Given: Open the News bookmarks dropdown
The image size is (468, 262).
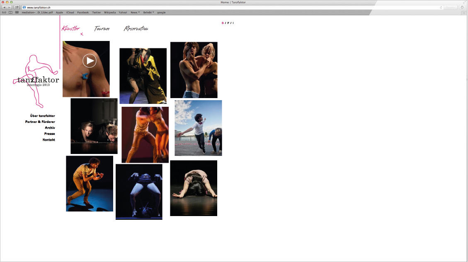Looking at the screenshot, I should (x=135, y=12).
